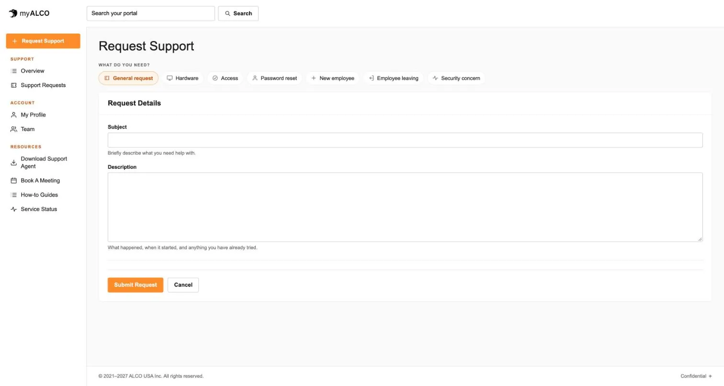Click into the Description text area
The image size is (724, 386).
[x=405, y=207]
